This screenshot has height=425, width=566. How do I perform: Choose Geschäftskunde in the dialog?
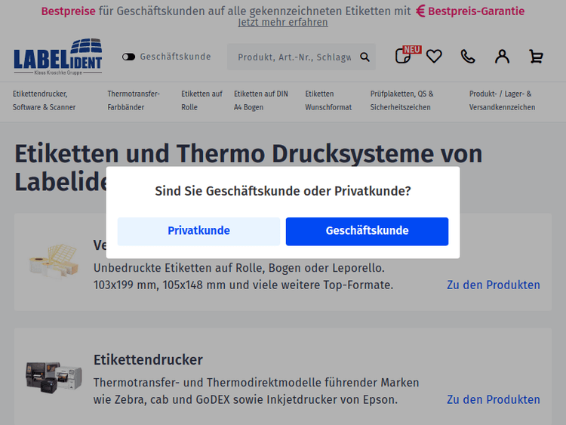[x=367, y=231]
